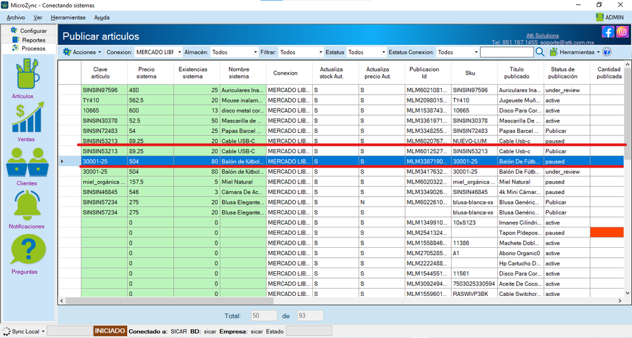Image resolution: width=632 pixels, height=338 pixels.
Task: Click the Instagram icon
Action: tap(622, 32)
